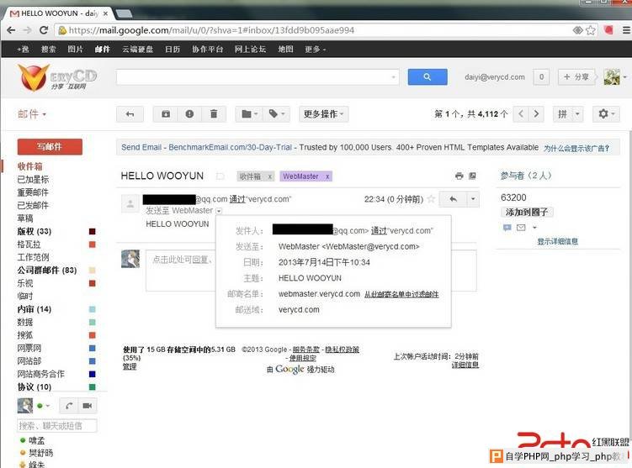Click the 为什么会显示该广告 link
The height and width of the screenshot is (468, 632).
pos(576,148)
